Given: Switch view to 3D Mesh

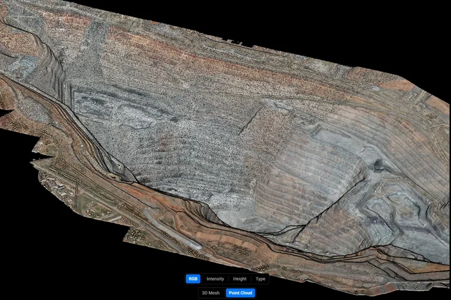Looking at the screenshot, I should (x=211, y=293).
